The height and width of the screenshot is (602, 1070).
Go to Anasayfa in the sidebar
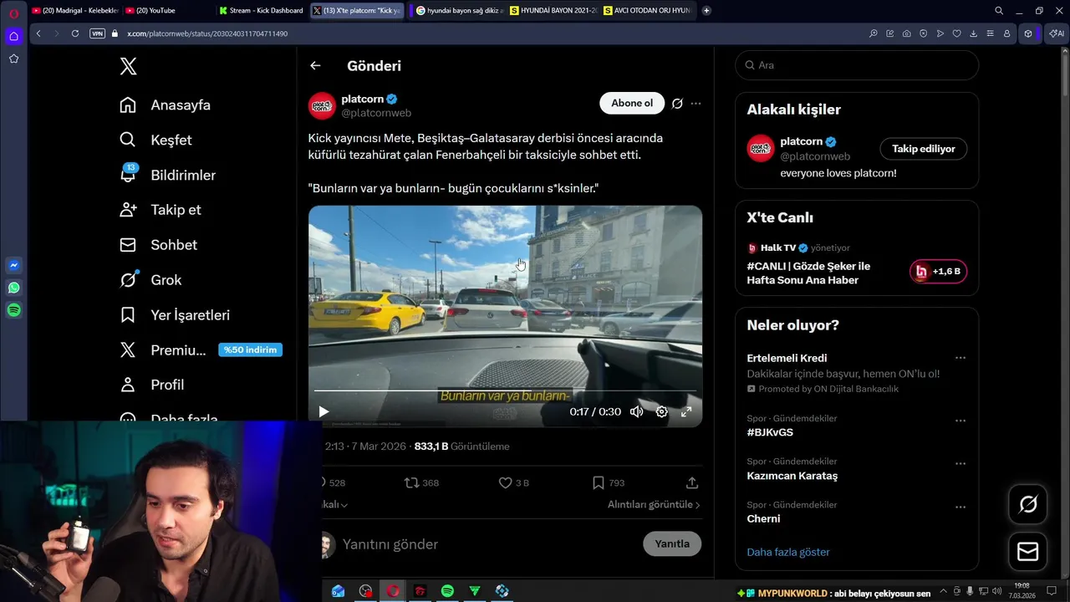166,105
